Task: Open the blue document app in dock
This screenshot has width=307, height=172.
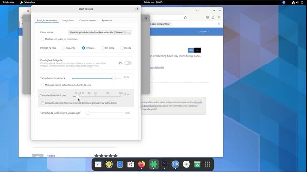Action: point(120,164)
